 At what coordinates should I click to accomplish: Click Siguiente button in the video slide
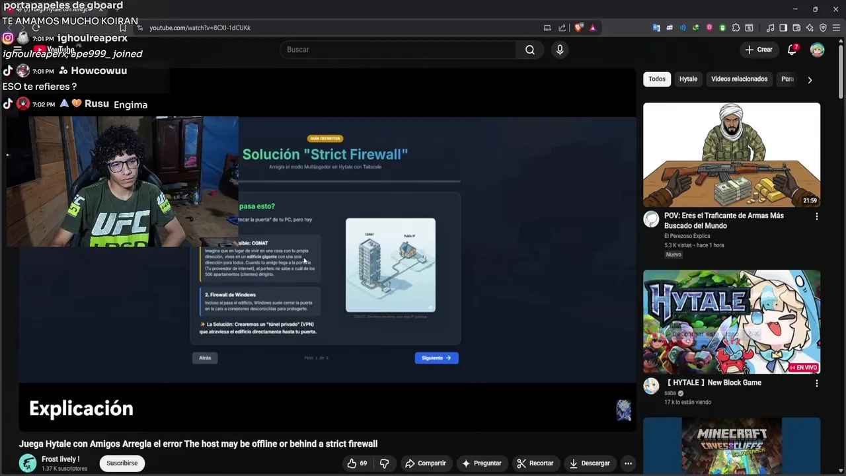pos(436,358)
